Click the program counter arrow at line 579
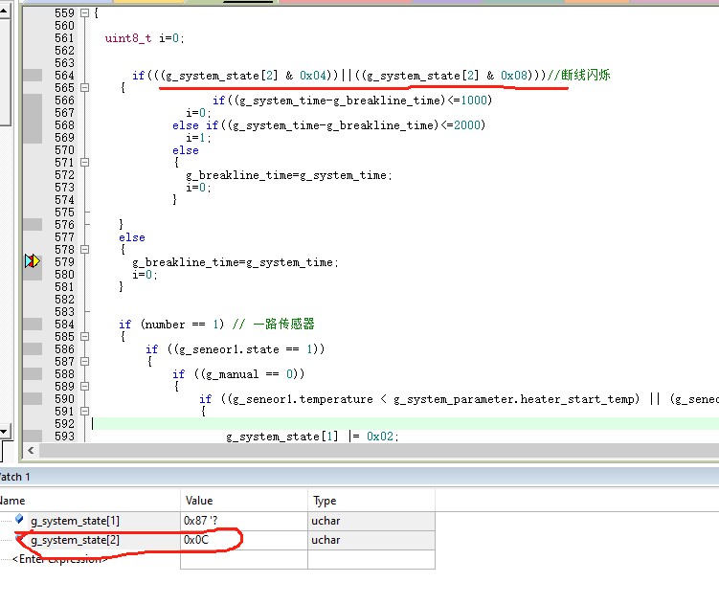This screenshot has width=719, height=605. pos(33,261)
